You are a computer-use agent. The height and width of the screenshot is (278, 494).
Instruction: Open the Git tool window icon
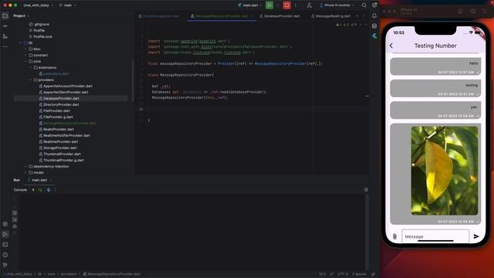click(5, 265)
